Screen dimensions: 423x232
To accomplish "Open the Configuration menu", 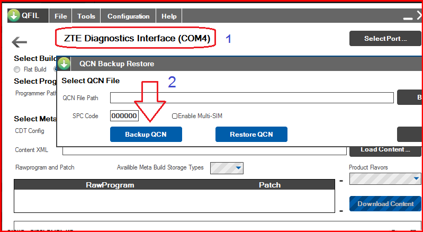I will click(129, 16).
